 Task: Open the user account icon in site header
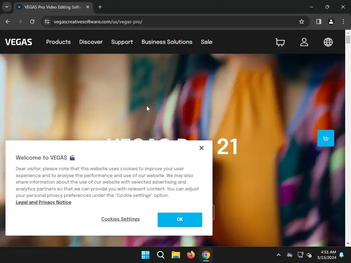304,42
